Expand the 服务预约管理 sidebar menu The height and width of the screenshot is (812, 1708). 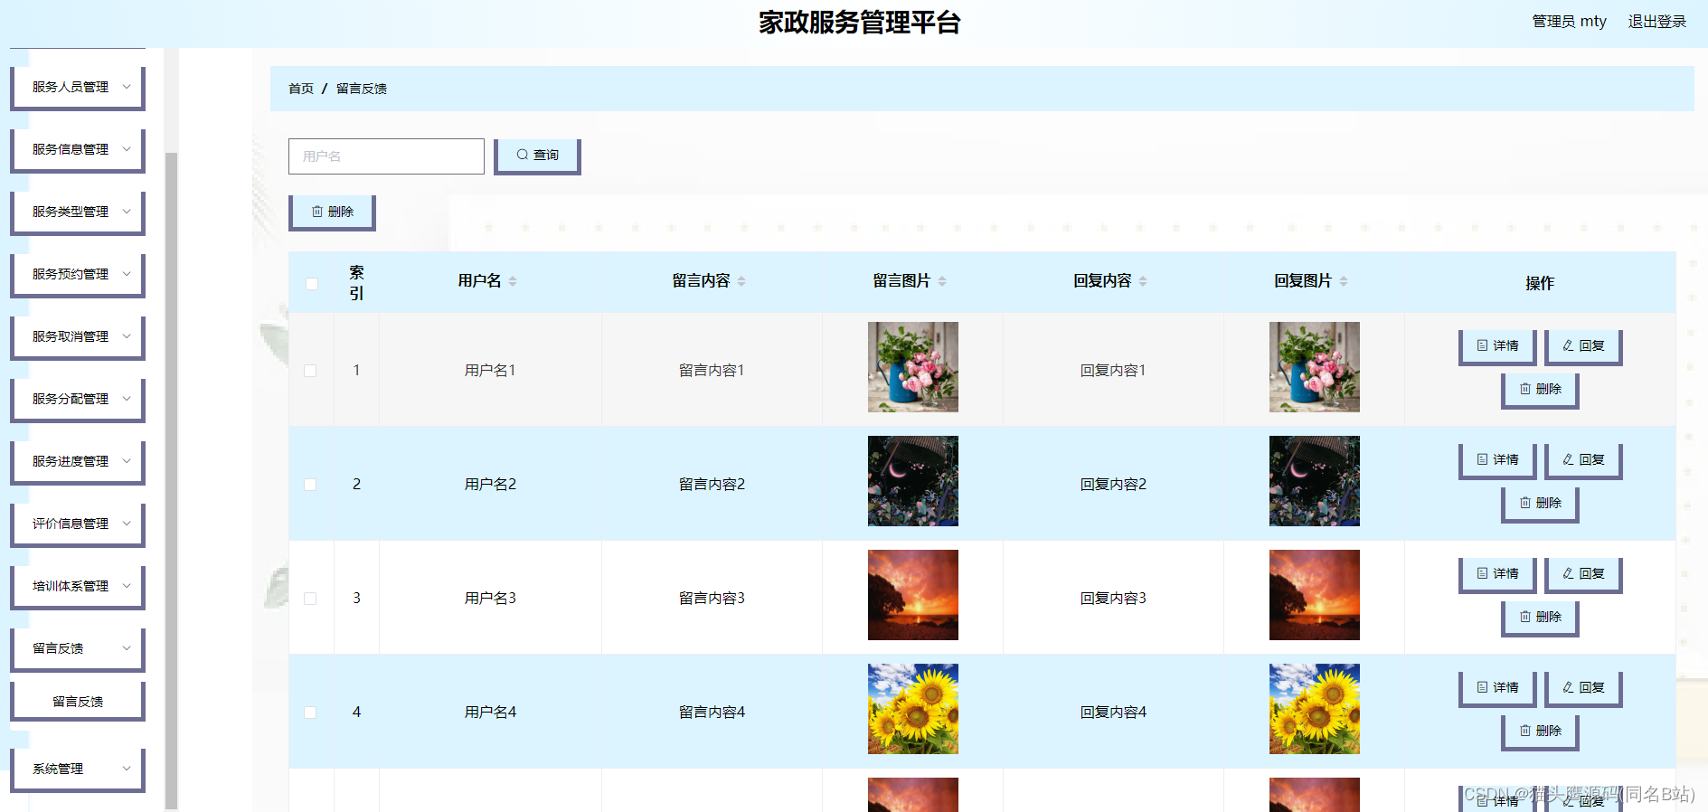78,275
